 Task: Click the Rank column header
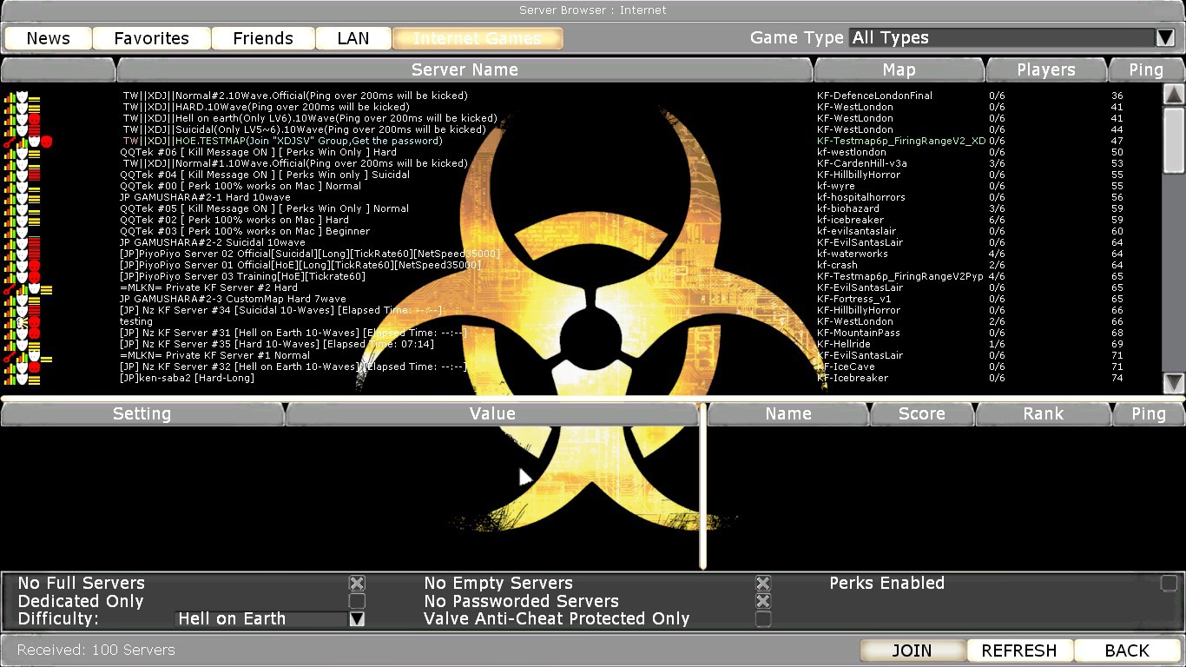pos(1044,414)
